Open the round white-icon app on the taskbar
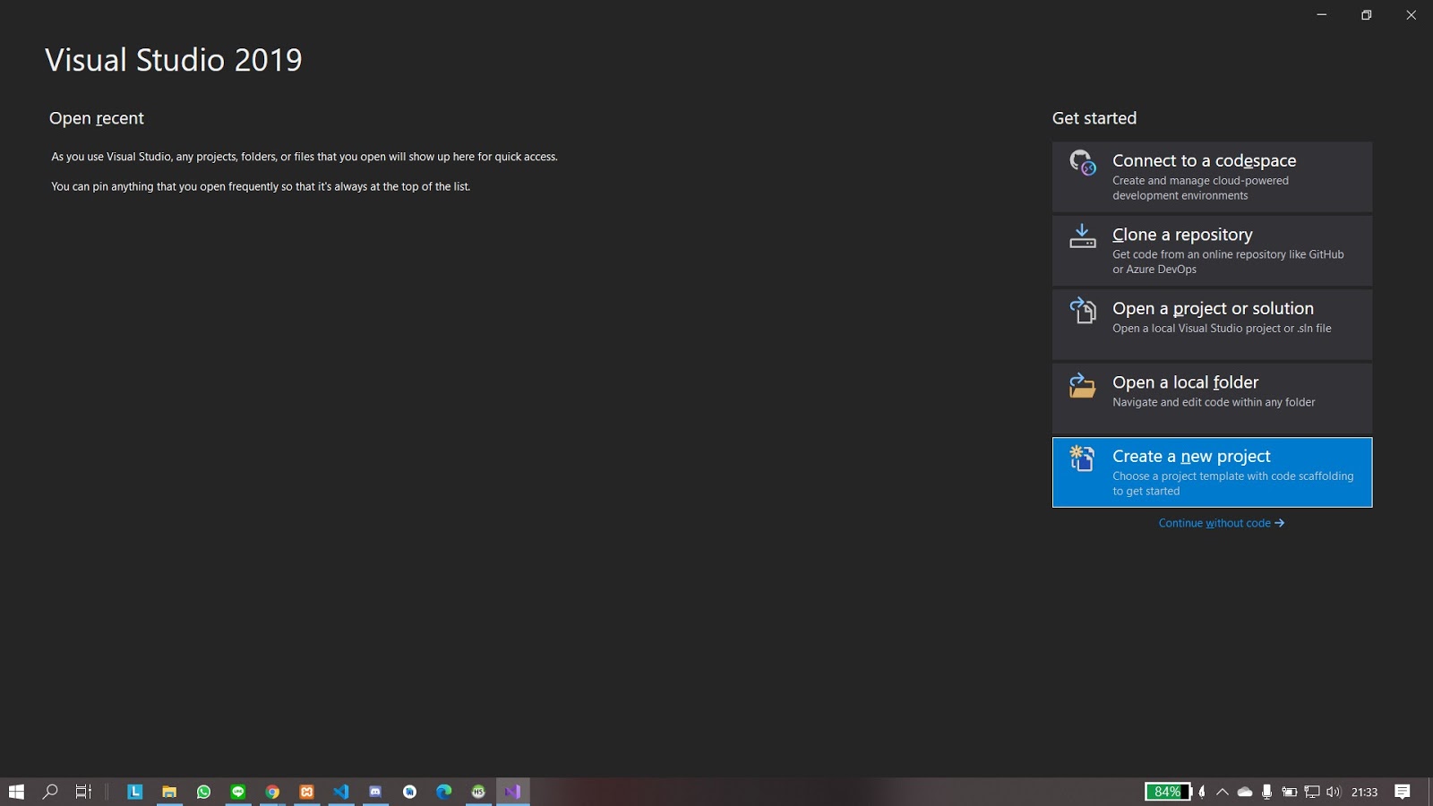Image resolution: width=1433 pixels, height=806 pixels. coord(410,792)
